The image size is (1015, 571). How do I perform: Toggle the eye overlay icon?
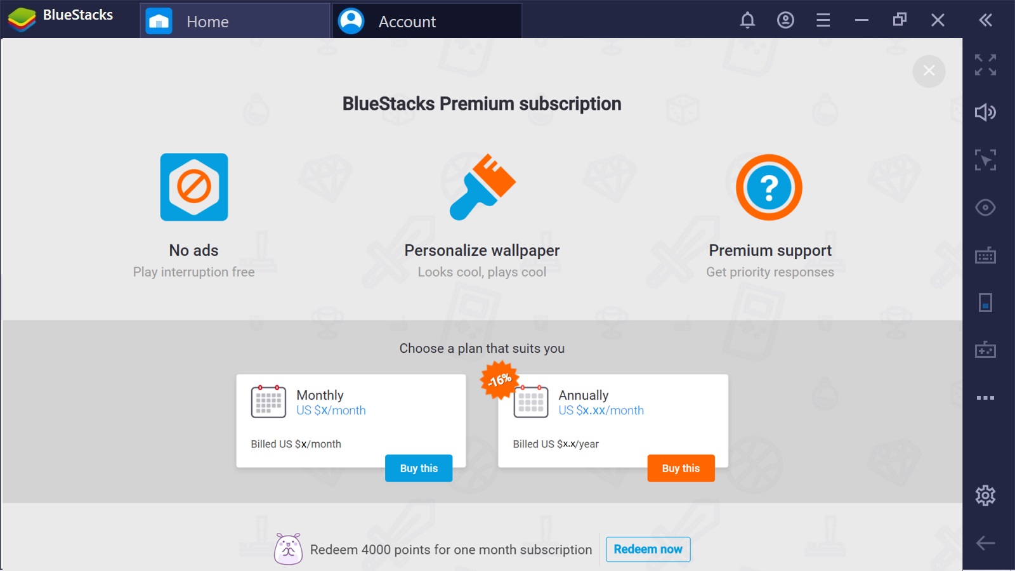[985, 207]
